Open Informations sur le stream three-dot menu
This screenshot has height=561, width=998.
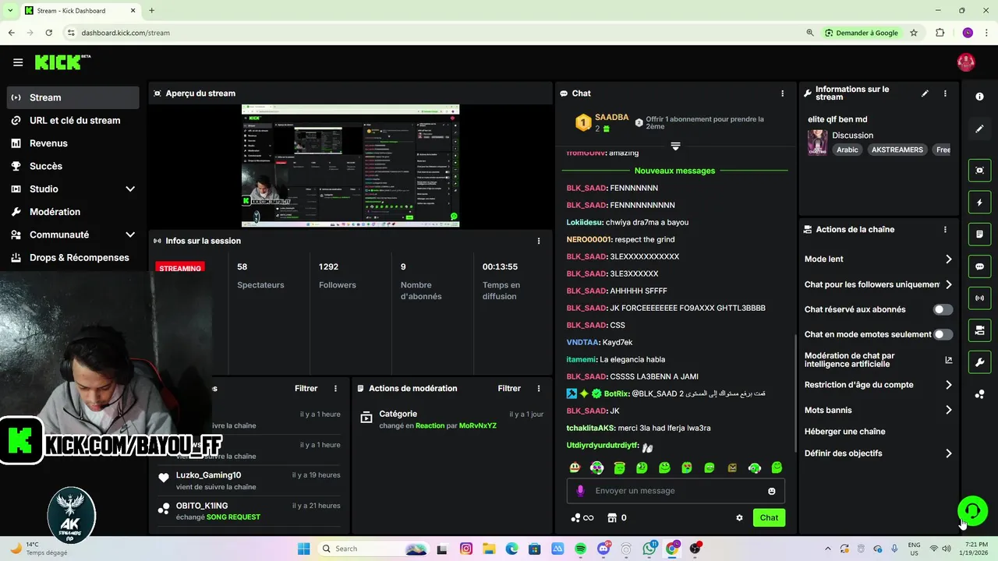coord(945,93)
